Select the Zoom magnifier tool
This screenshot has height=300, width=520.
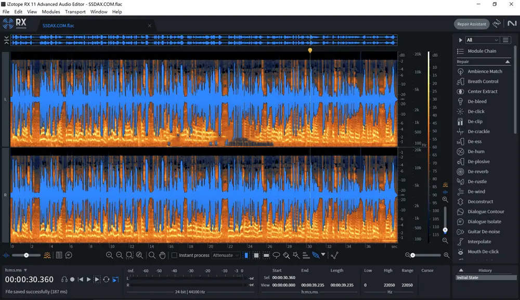(152, 255)
